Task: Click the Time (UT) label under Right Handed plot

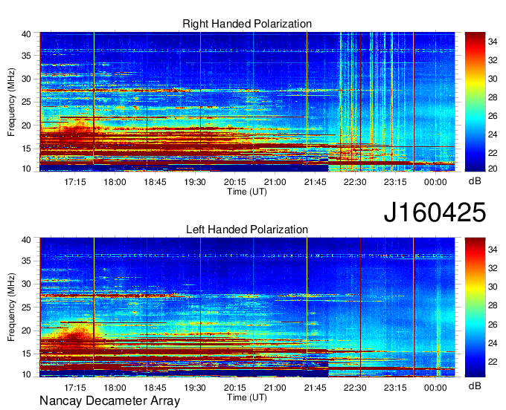Action: point(247,192)
